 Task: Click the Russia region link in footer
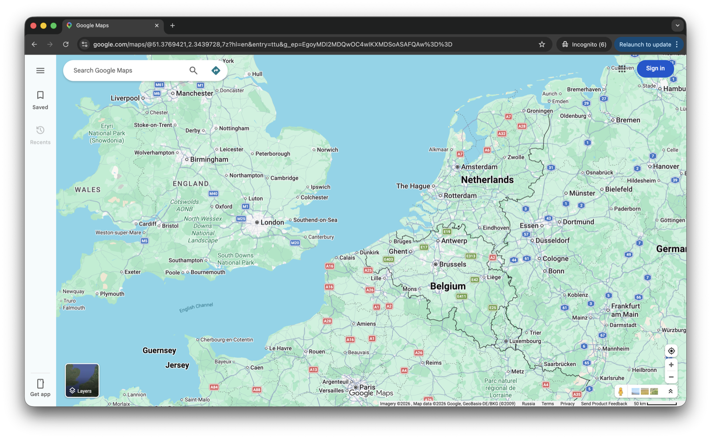528,404
